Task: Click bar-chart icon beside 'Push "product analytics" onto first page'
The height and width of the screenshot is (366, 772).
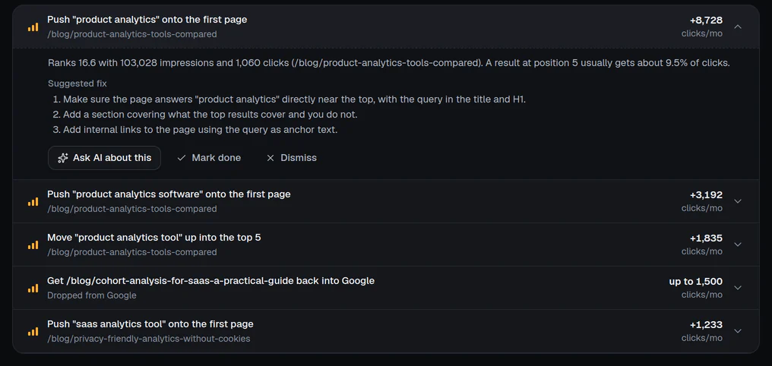Action: 33,27
